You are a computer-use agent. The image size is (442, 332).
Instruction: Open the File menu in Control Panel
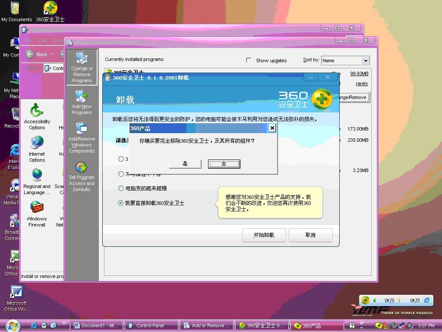click(x=28, y=40)
